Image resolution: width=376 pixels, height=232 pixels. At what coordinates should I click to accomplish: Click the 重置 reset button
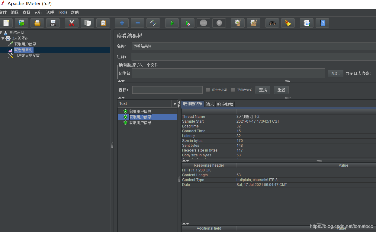pyautogui.click(x=281, y=90)
